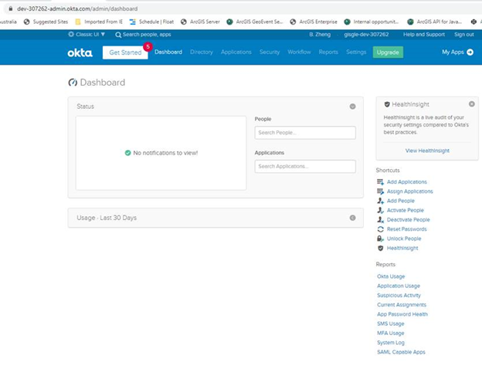The image size is (482, 369).
Task: Open the Deactivate People shortcut link
Action: point(408,220)
